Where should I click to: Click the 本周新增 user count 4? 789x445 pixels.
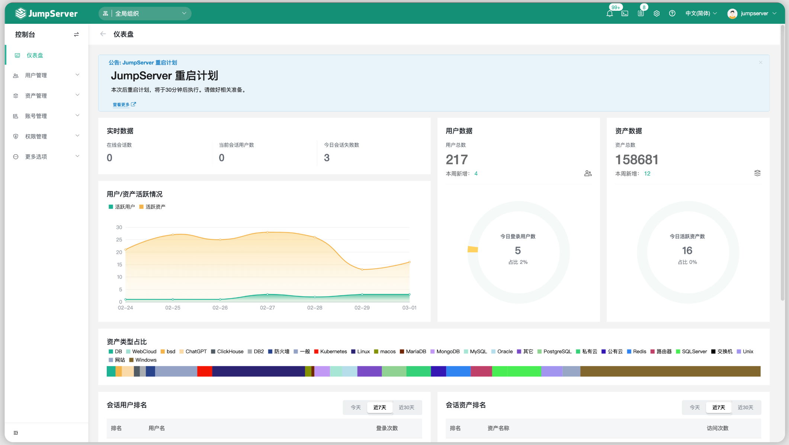476,174
